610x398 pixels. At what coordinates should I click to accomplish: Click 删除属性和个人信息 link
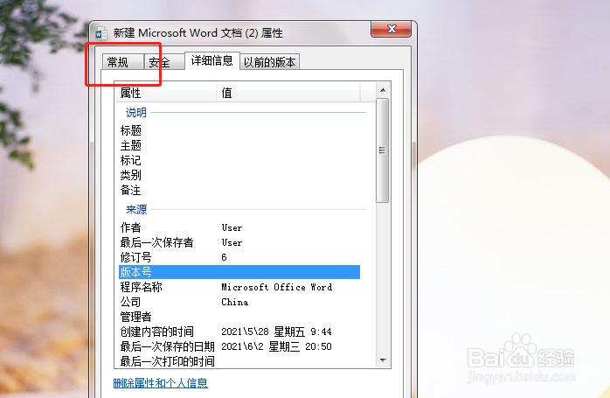[x=160, y=383]
